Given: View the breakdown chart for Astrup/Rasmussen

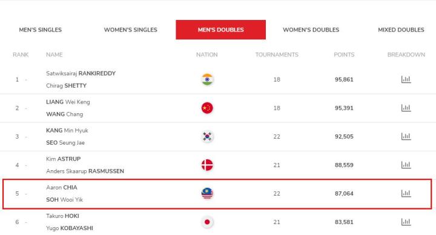Looking at the screenshot, I should tap(406, 165).
